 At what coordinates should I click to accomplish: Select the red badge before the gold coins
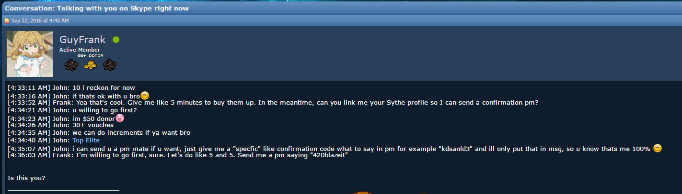click(71, 65)
